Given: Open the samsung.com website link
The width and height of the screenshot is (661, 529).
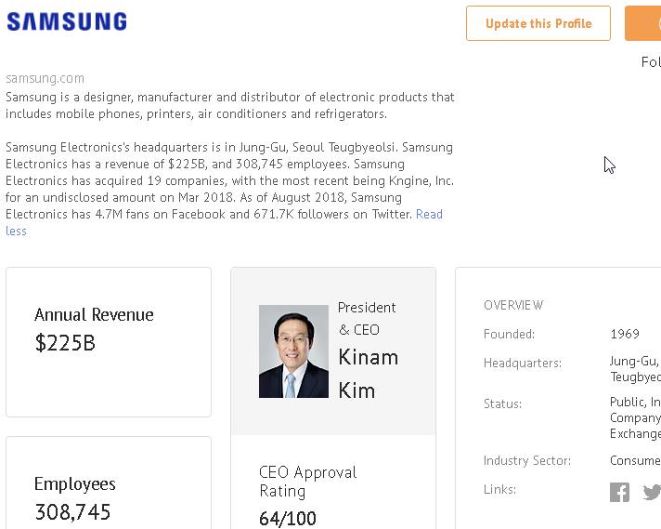Looking at the screenshot, I should click(x=45, y=78).
